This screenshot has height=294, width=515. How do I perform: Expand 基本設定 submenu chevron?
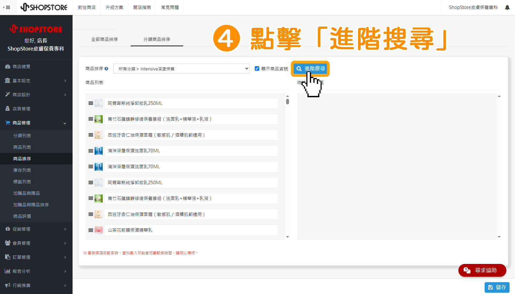(65, 81)
